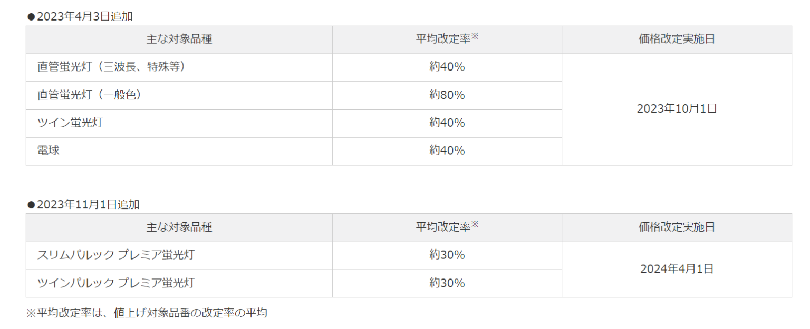Viewport: 810px width, 329px height.
Task: Select the 直管蛍光灯（一般色） cell
Action: pos(89,95)
